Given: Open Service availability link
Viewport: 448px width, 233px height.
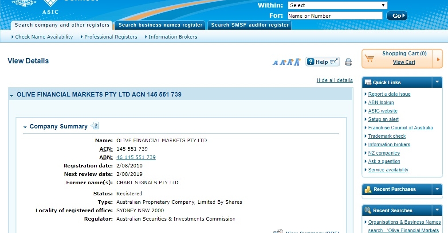Looking at the screenshot, I should (x=388, y=170).
